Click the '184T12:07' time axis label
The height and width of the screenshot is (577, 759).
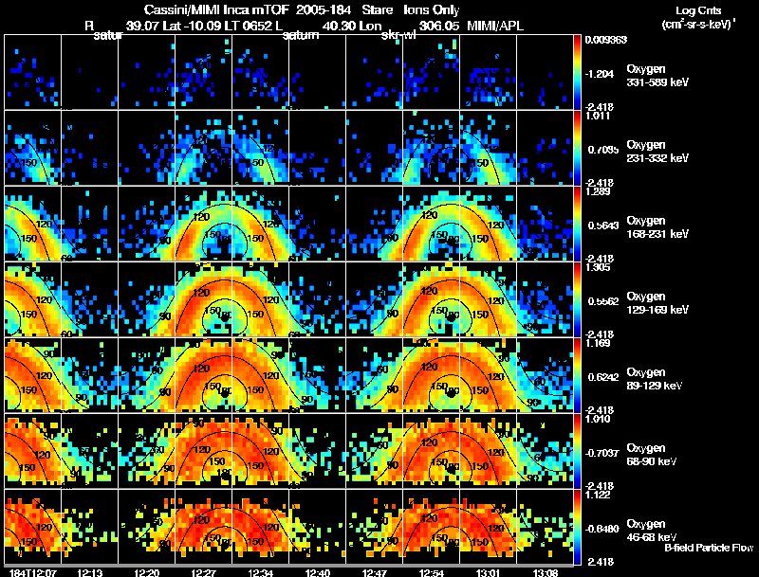pyautogui.click(x=33, y=572)
